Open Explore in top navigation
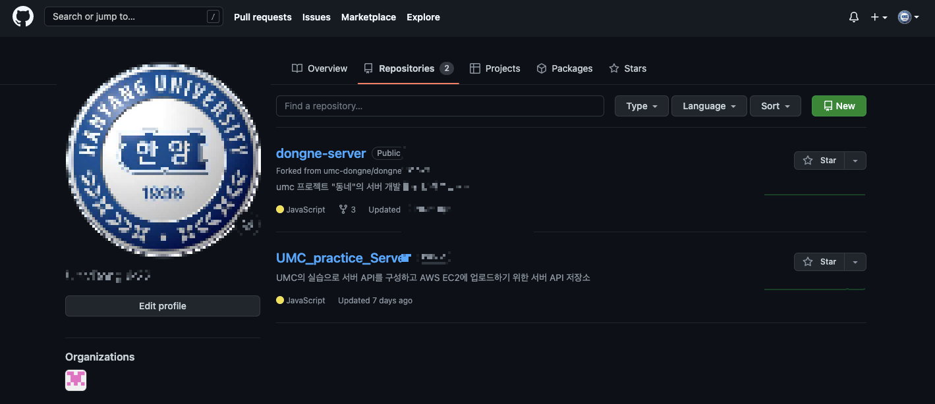 click(423, 17)
